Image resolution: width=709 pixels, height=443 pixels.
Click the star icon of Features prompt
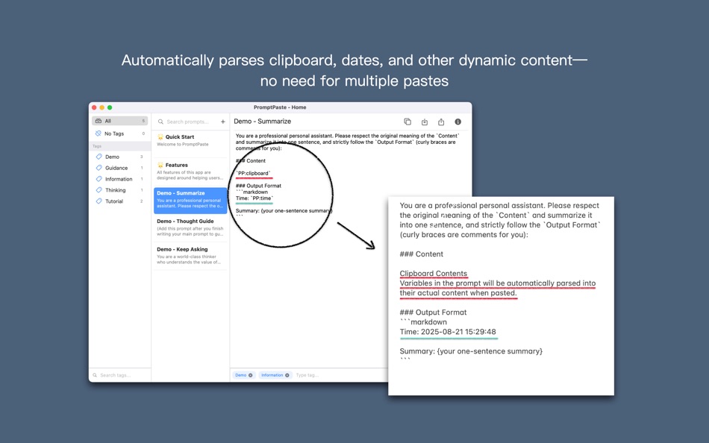[x=160, y=165]
